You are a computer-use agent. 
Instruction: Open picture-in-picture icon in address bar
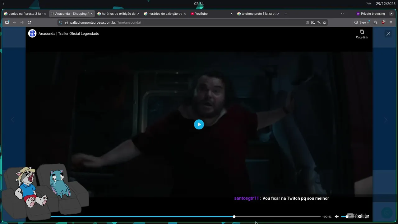click(313, 22)
